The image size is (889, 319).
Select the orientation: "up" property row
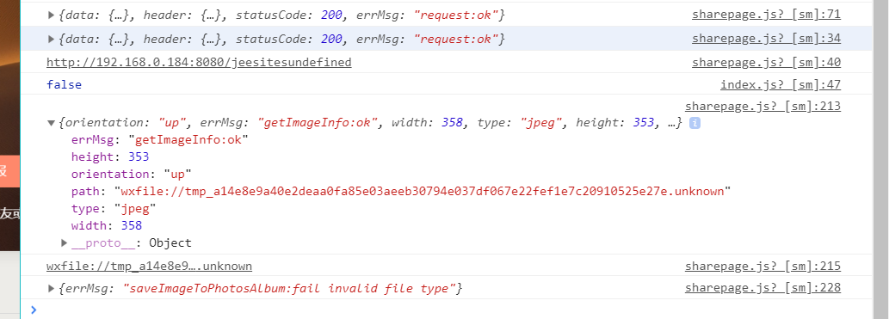point(132,174)
